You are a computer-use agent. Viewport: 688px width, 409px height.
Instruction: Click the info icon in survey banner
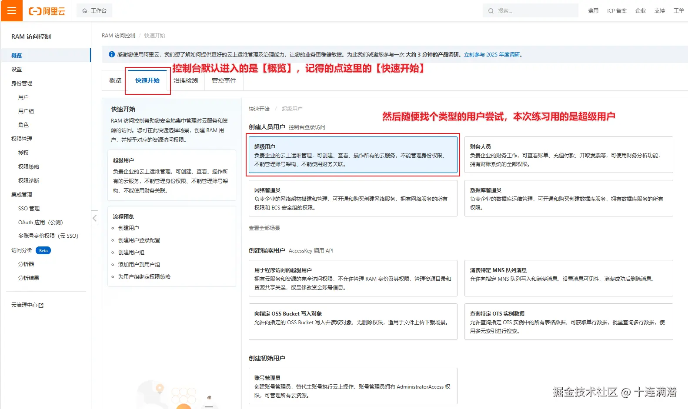coord(112,54)
